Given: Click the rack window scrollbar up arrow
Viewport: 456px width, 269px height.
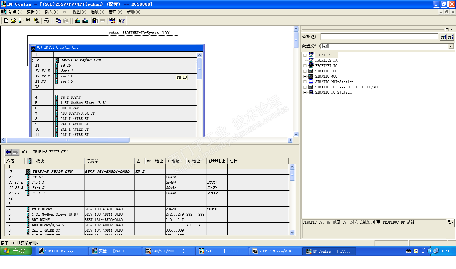Looking at the screenshot, I should click(x=200, y=55).
